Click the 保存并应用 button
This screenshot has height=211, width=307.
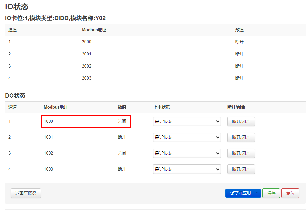240,193
